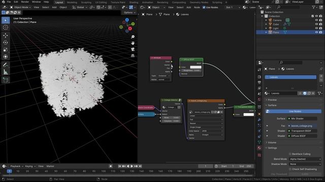Select the Select Box tool in viewport toolbar

coord(6,20)
